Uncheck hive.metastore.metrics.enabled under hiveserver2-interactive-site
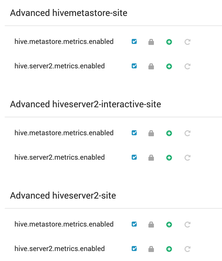Image resolution: width=222 pixels, height=261 pixels. point(134,133)
